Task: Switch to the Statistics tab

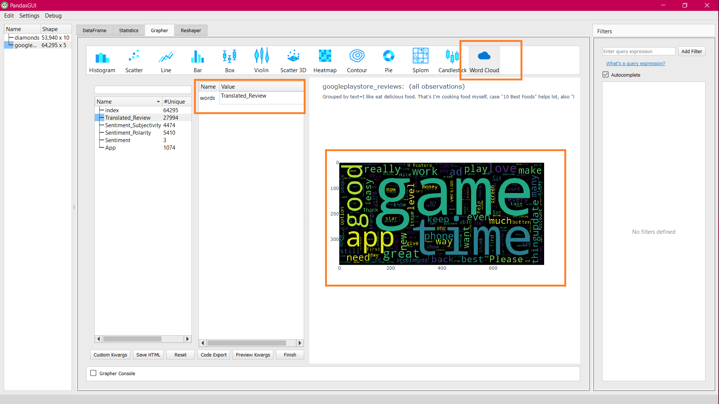Action: [128, 31]
